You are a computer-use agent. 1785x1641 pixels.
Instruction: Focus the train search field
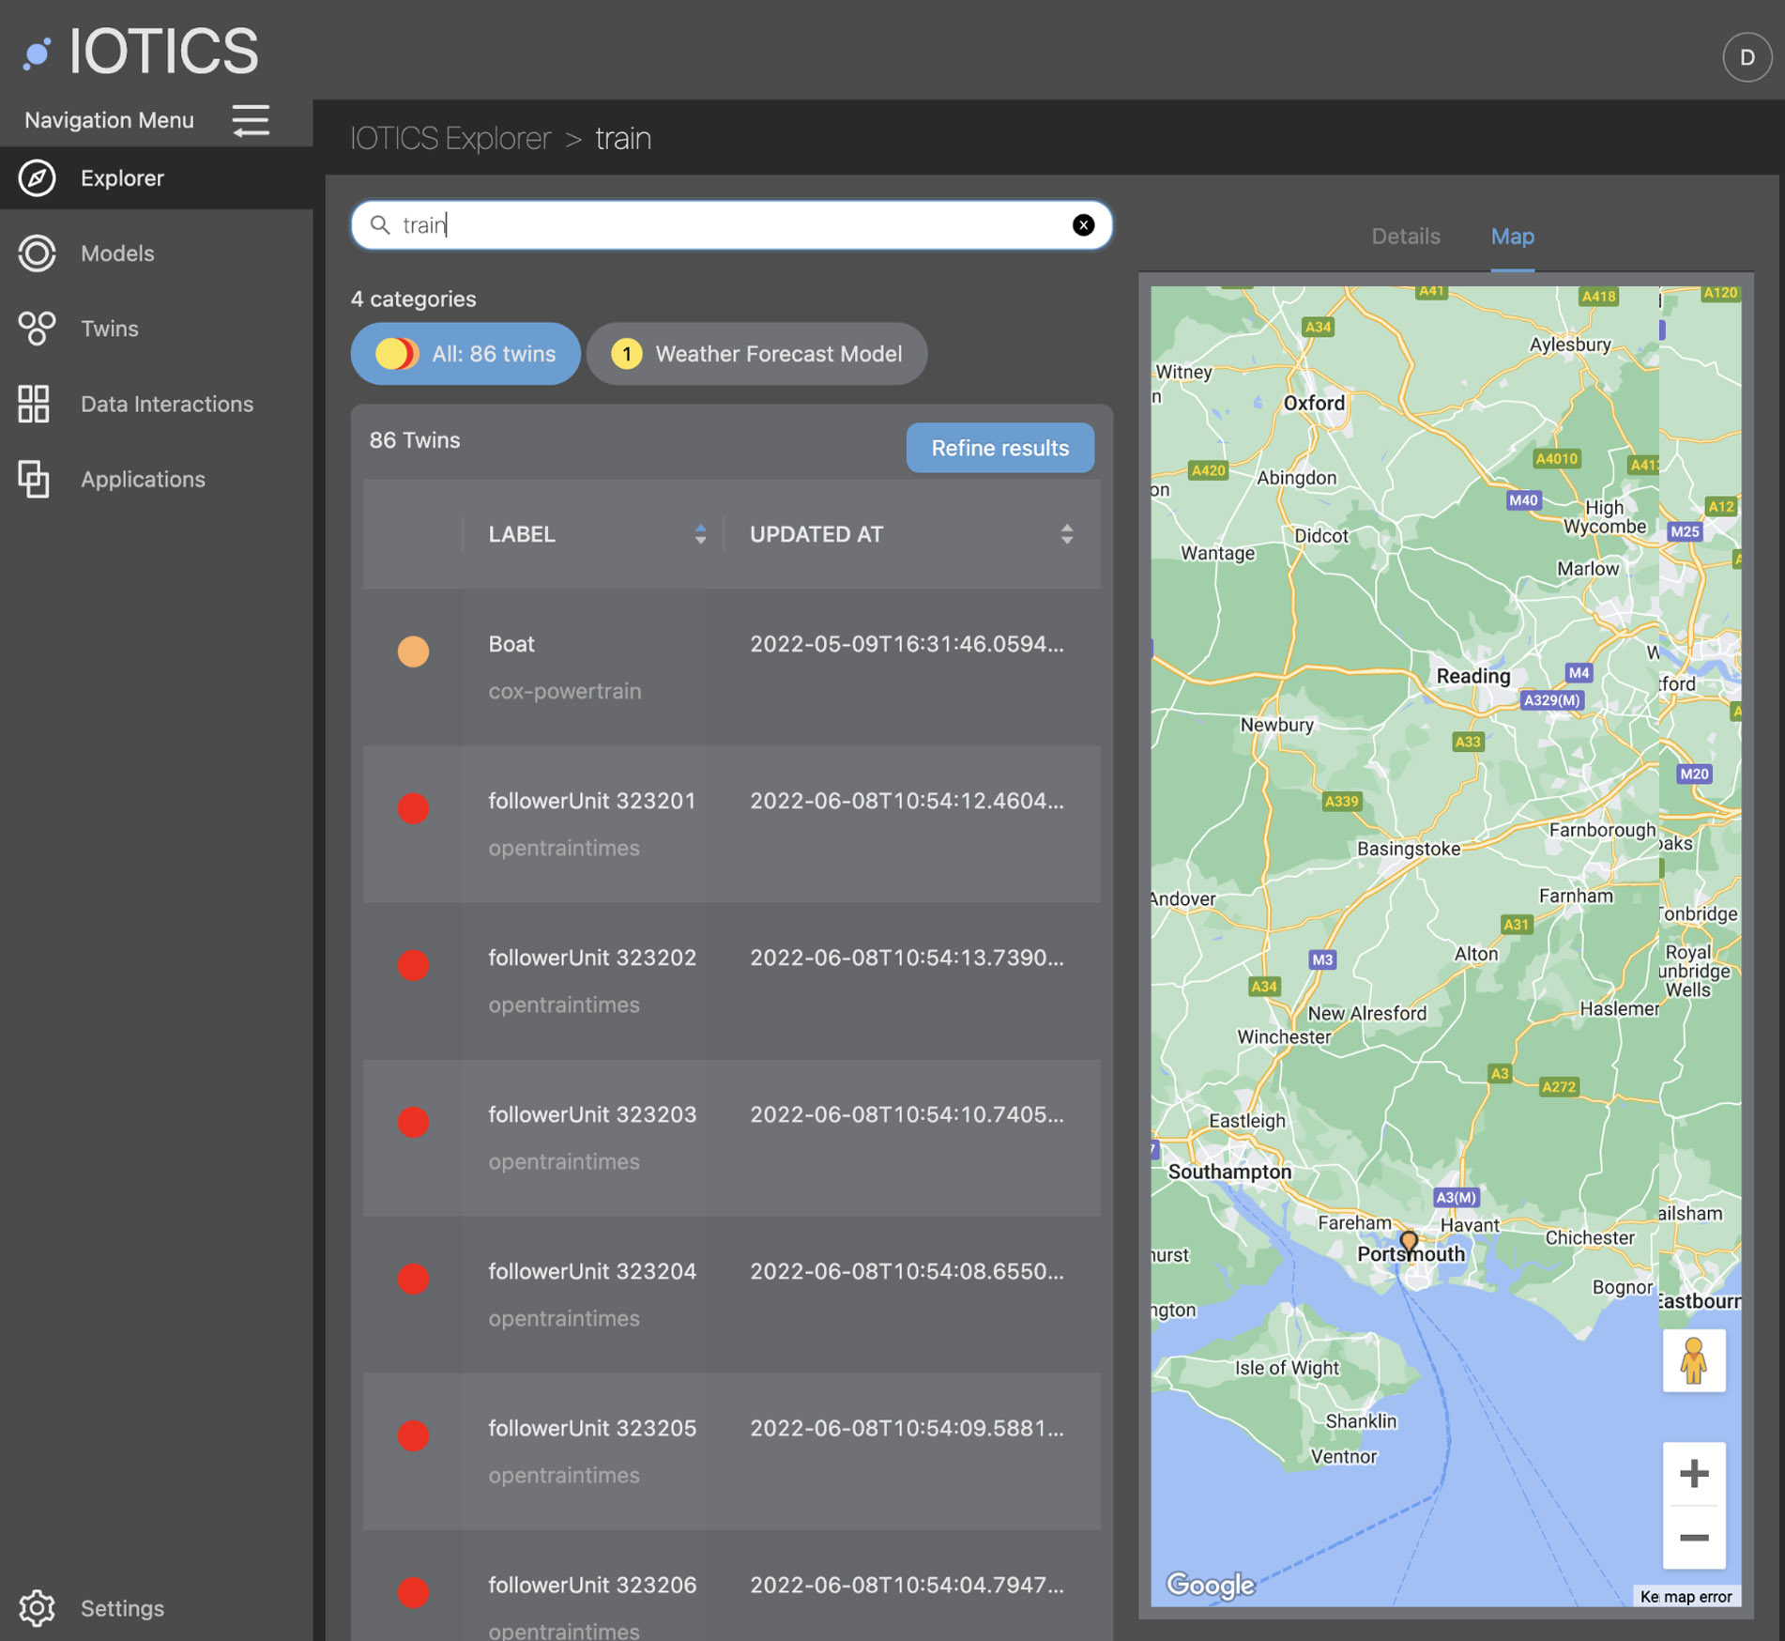click(x=731, y=224)
